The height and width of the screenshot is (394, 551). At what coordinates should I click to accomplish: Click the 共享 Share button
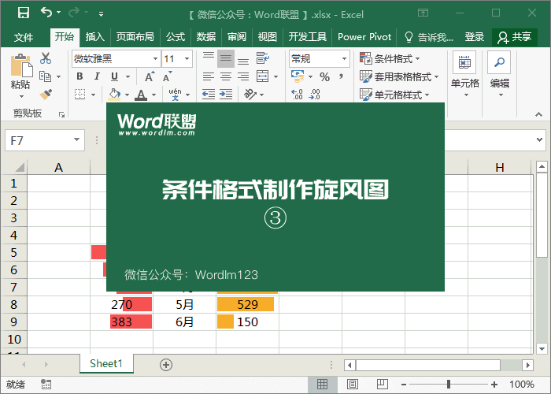click(515, 37)
